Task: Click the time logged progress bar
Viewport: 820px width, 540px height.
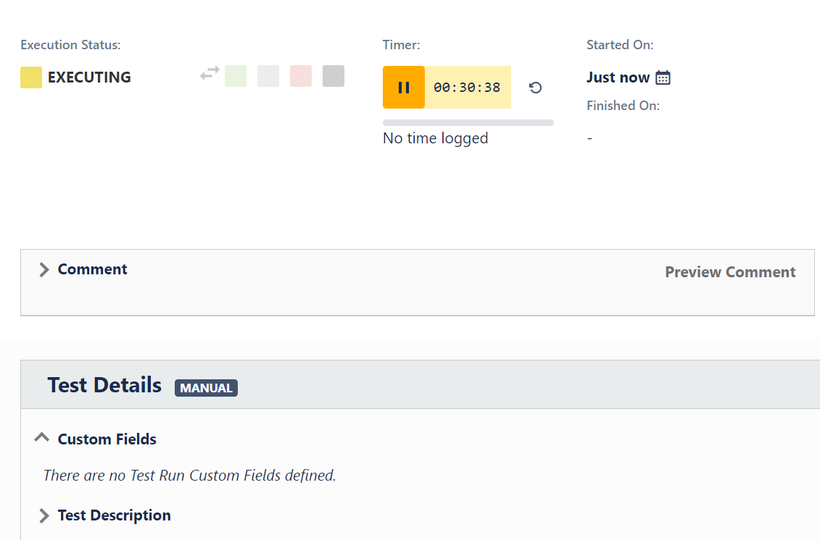Action: [468, 123]
